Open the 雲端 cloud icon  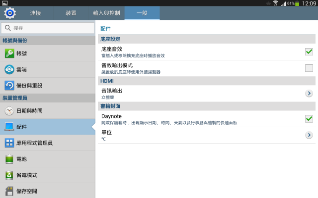9,69
